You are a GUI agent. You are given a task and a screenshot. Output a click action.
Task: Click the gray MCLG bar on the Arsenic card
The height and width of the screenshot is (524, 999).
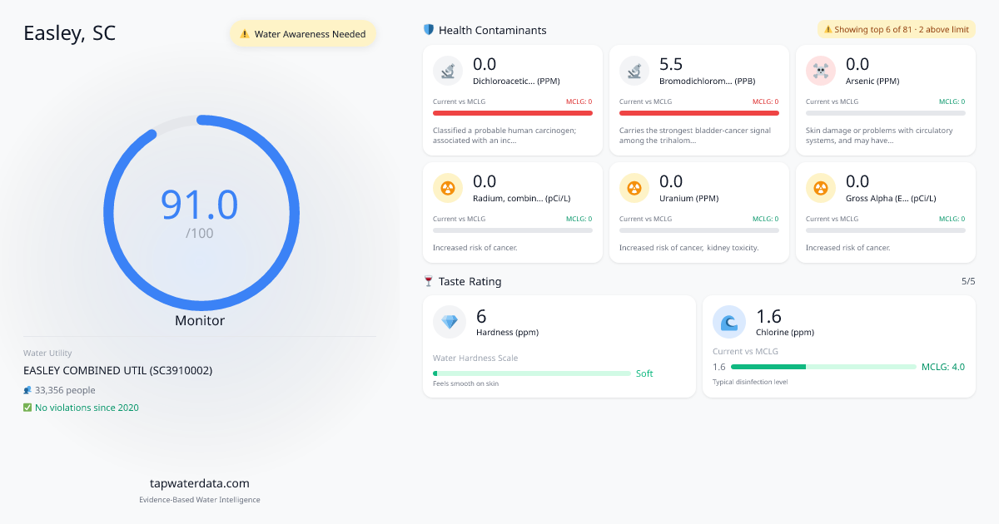(x=886, y=112)
